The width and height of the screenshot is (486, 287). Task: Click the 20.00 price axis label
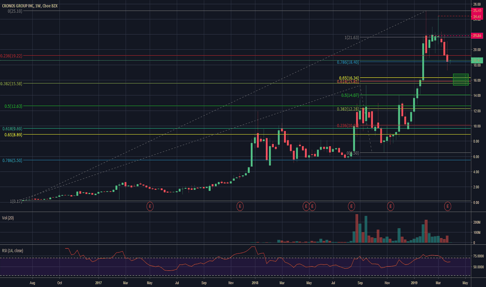(477, 50)
